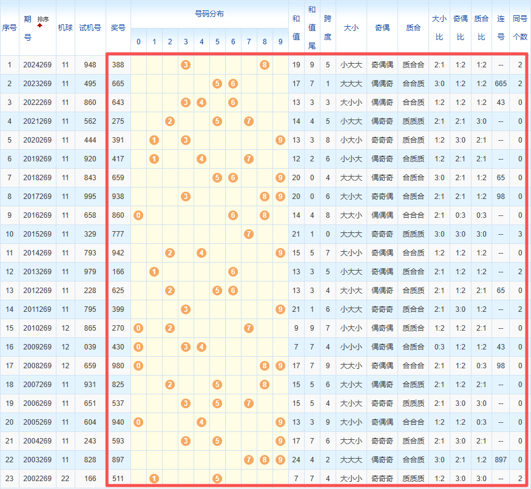Click the red sort arrow under 排序
Image resolution: width=531 pixels, height=489 pixels.
pyautogui.click(x=40, y=26)
